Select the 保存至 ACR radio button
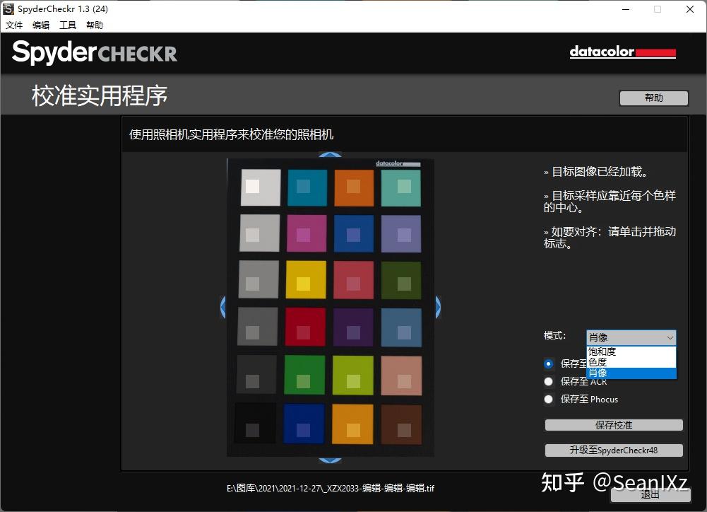Screen dimensions: 707x512 coord(549,381)
